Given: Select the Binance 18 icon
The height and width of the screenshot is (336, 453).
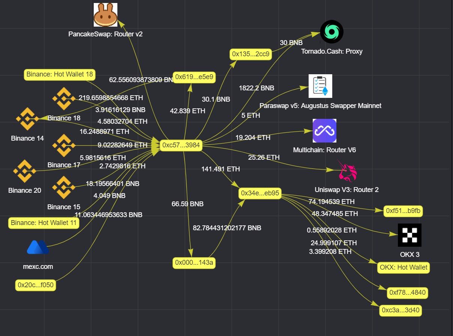Looking at the screenshot, I should pos(64,99).
